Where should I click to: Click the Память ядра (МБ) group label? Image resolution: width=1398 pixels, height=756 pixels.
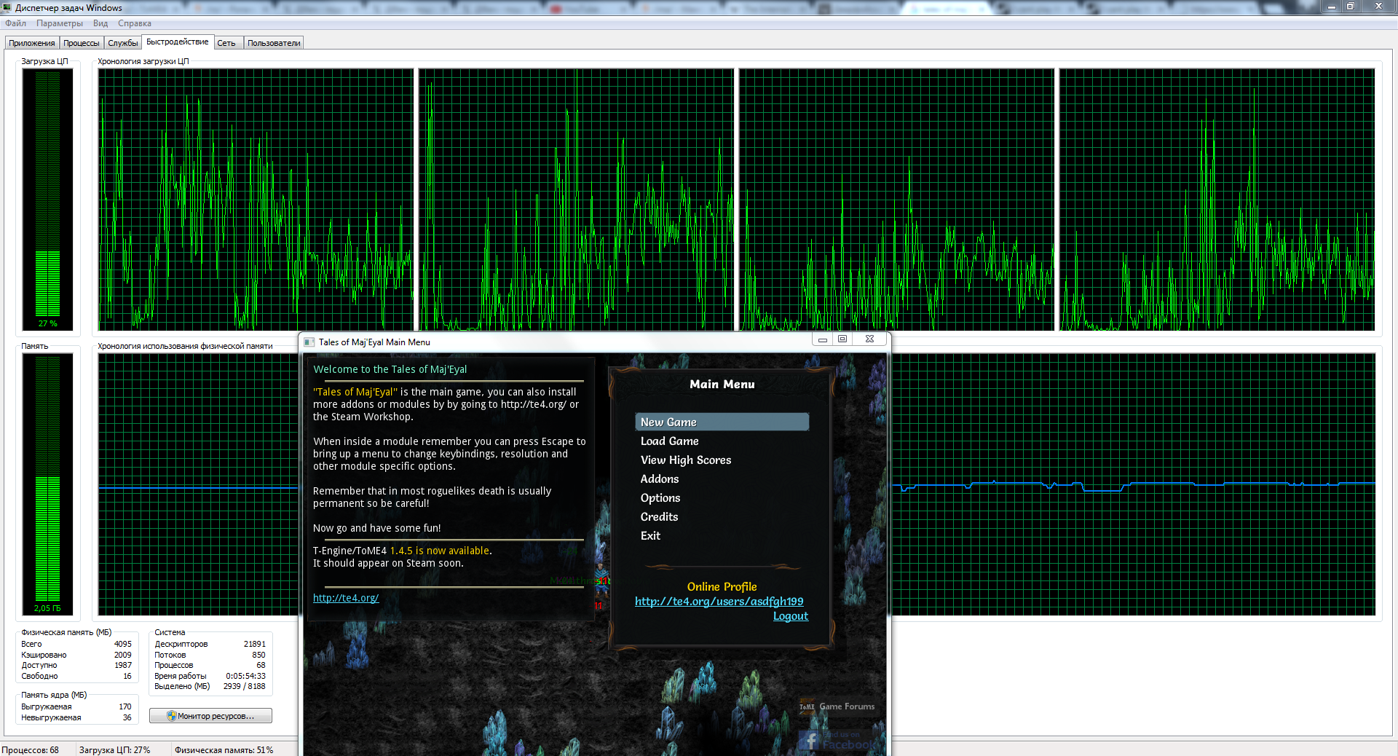(54, 695)
